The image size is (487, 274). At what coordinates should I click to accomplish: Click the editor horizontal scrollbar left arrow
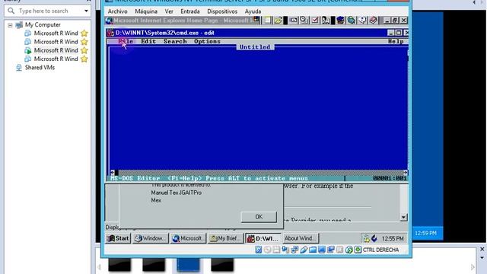click(x=113, y=172)
